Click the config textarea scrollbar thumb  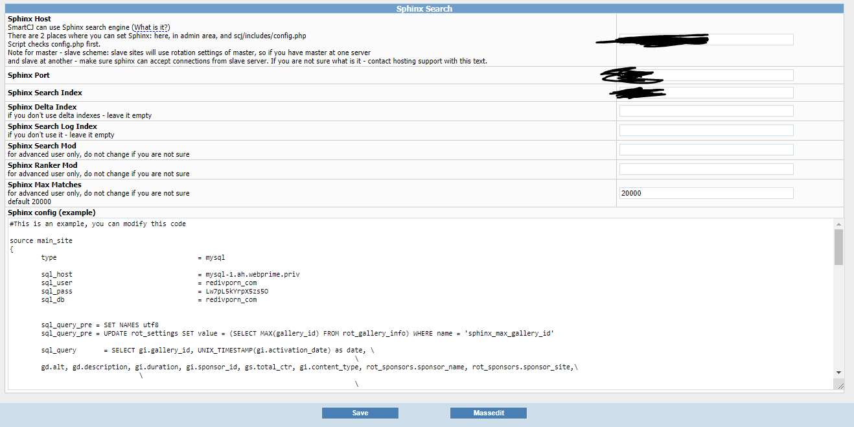(838, 247)
